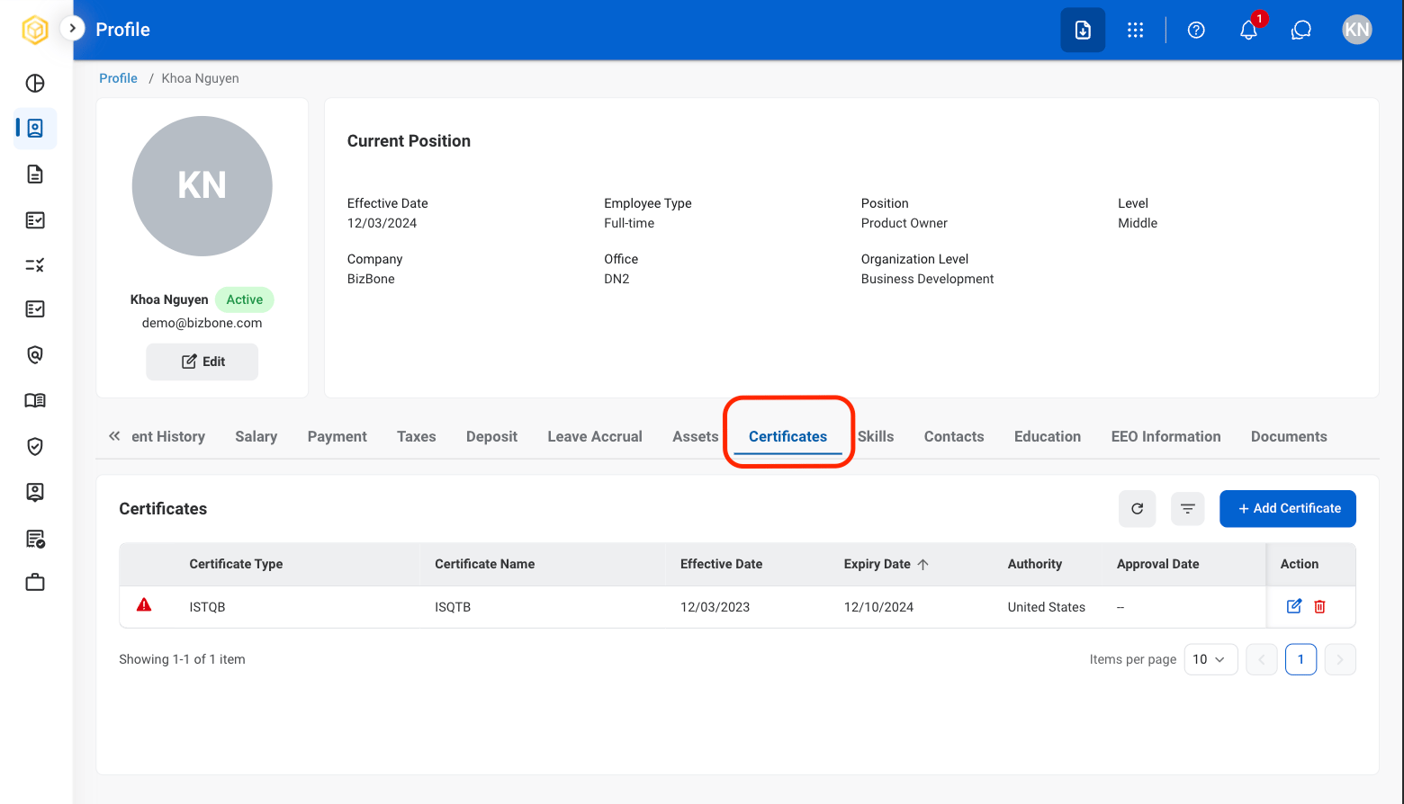The height and width of the screenshot is (804, 1404).
Task: Open the chat messages icon
Action: pos(1301,30)
